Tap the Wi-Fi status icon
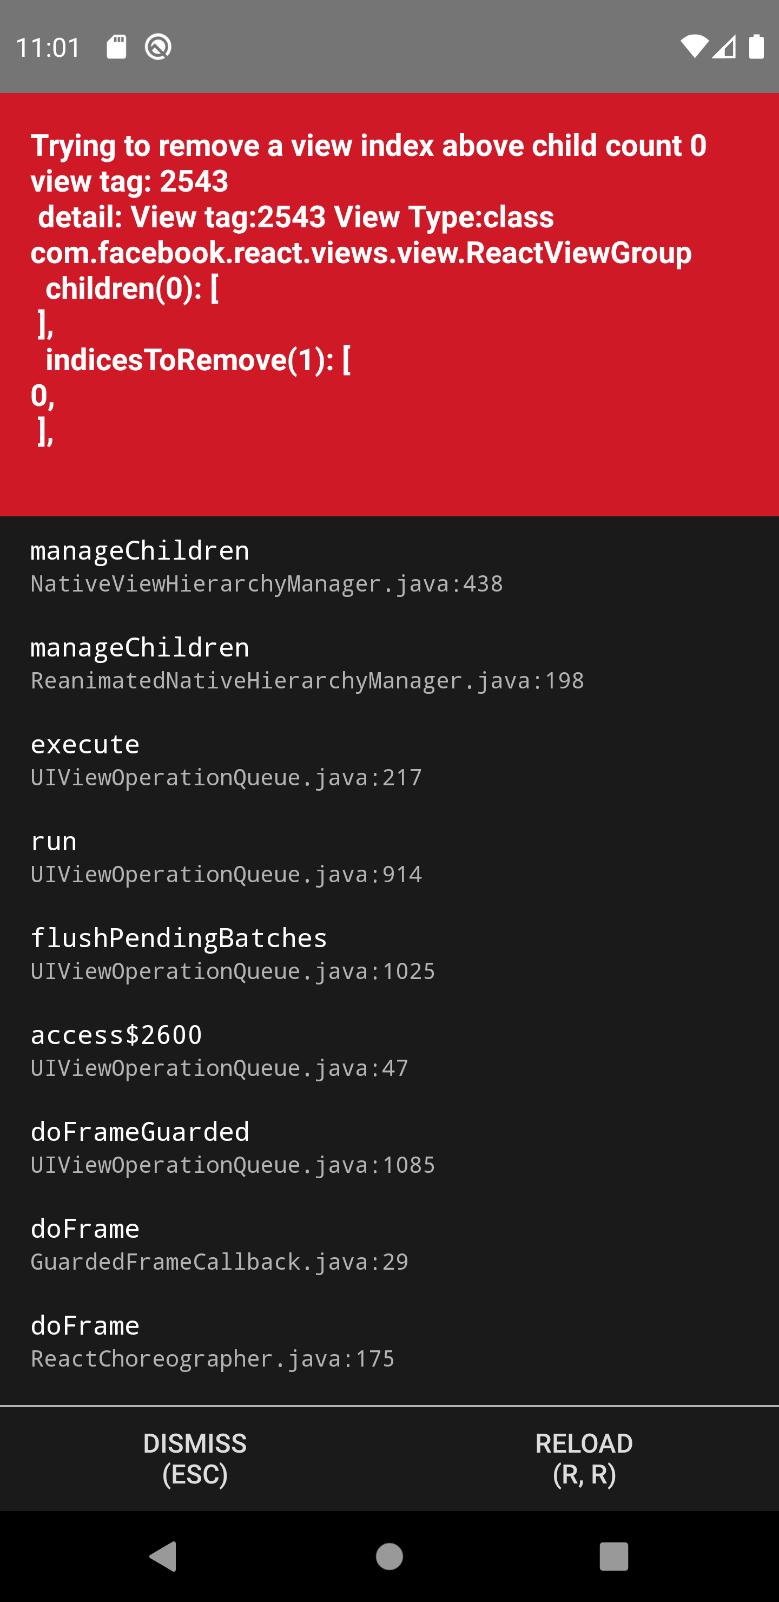779x1602 pixels. pos(696,45)
